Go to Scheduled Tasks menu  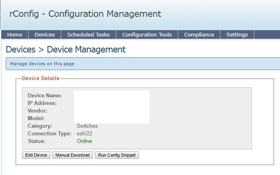[x=89, y=34]
